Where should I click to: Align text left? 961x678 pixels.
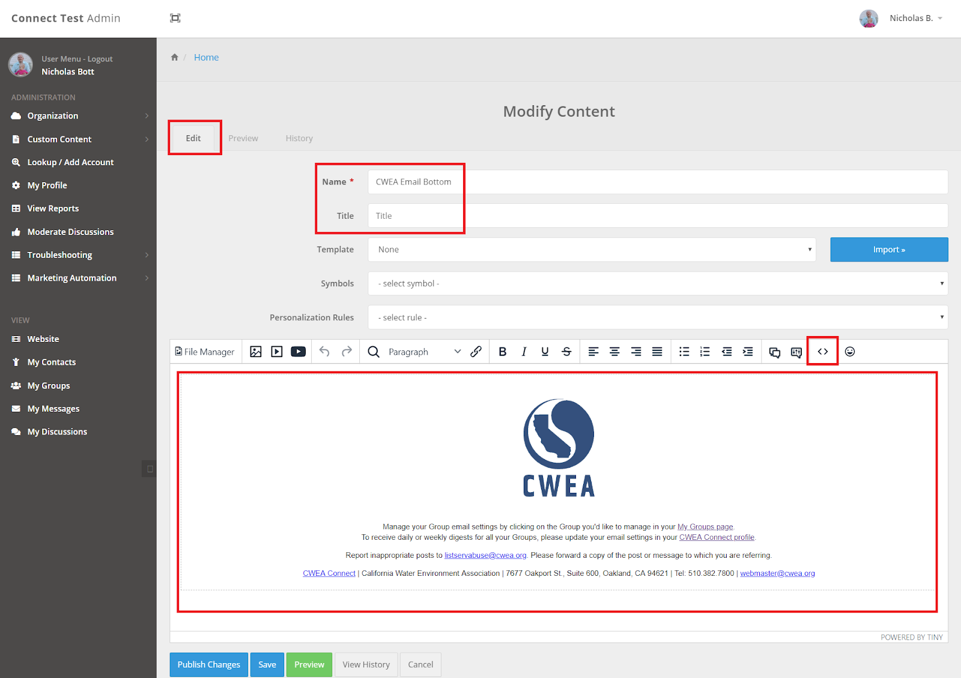click(593, 352)
